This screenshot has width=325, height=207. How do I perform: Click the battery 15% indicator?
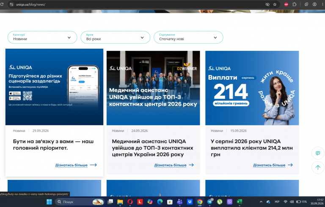[x=301, y=202]
